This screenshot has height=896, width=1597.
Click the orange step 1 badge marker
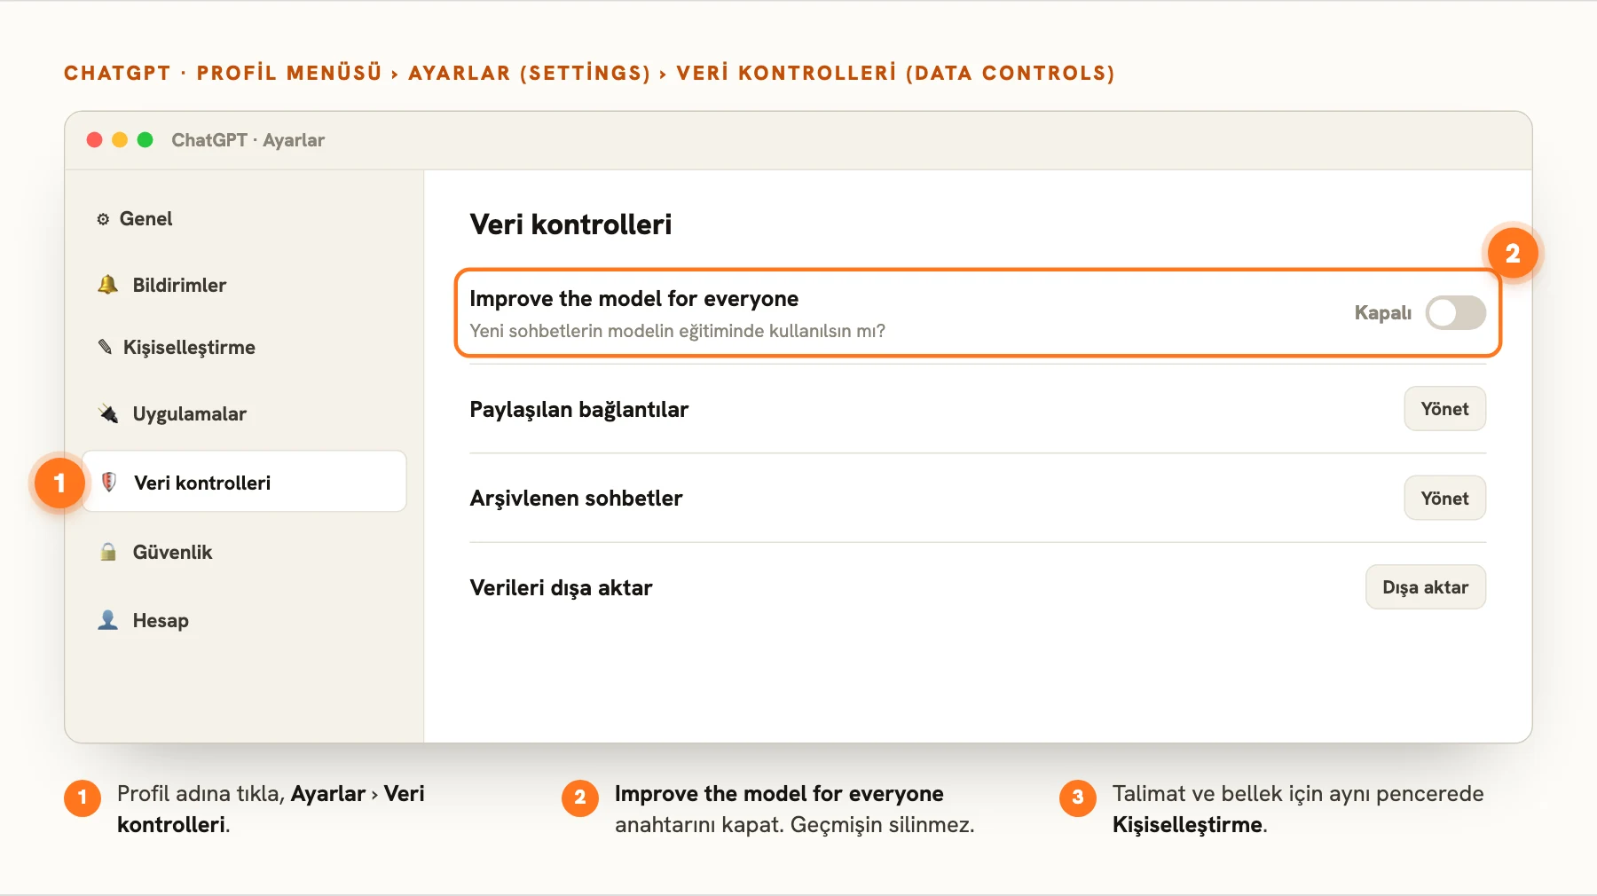[59, 483]
